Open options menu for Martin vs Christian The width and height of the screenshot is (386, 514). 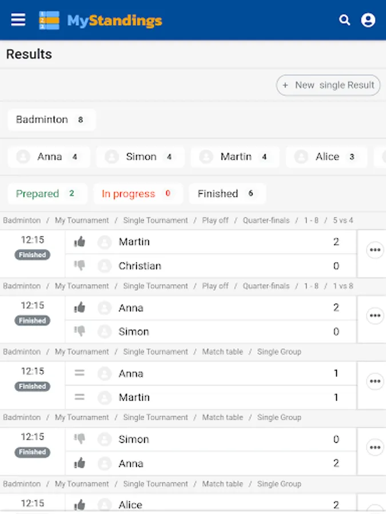(x=375, y=250)
